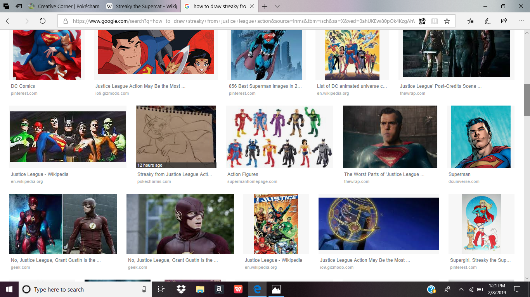Open '856 Best Superman images' result title
530x297 pixels.
point(265,86)
